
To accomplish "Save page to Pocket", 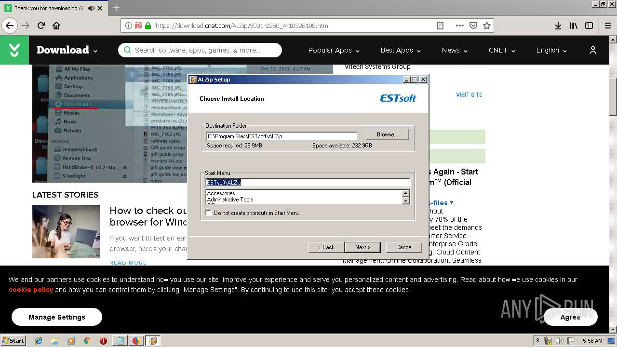I will (x=473, y=26).
